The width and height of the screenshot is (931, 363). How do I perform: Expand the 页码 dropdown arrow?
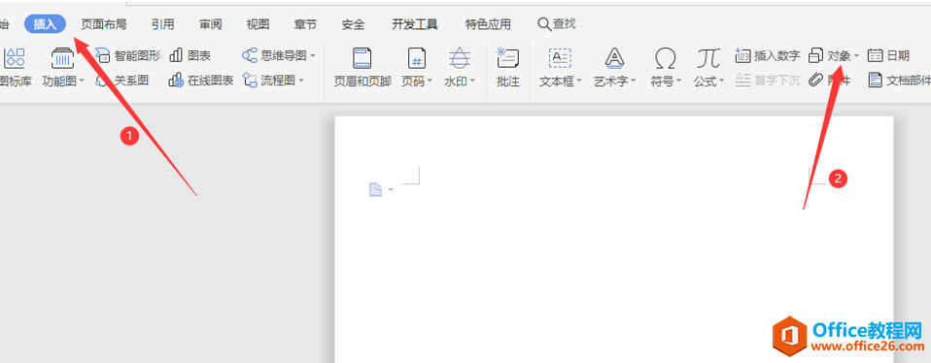pos(430,82)
